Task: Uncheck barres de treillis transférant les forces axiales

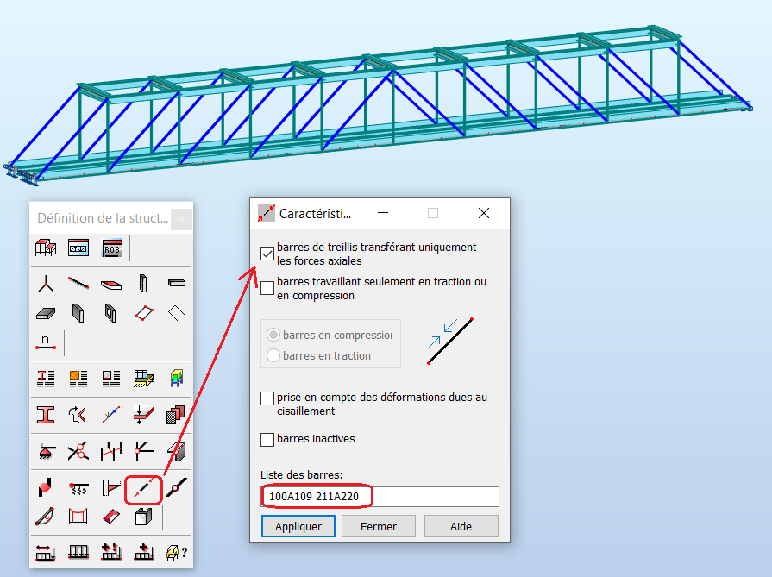Action: 268,253
